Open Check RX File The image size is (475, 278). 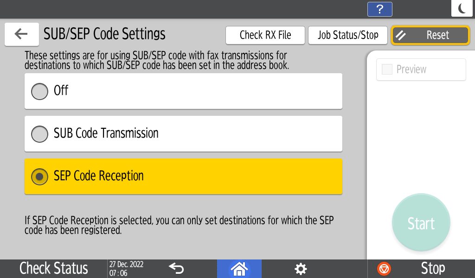coord(265,35)
